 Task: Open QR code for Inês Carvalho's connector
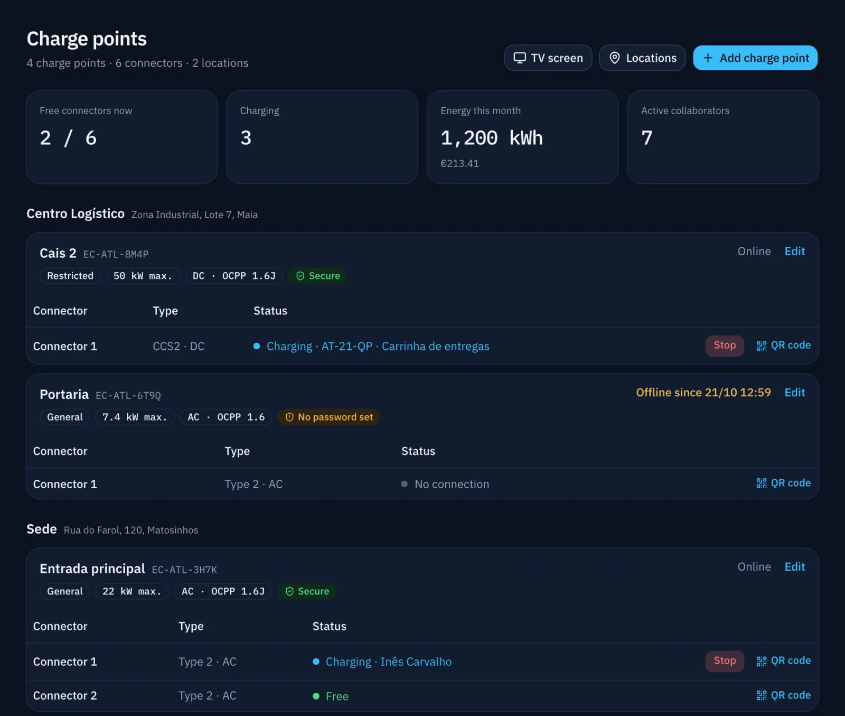[x=783, y=661]
